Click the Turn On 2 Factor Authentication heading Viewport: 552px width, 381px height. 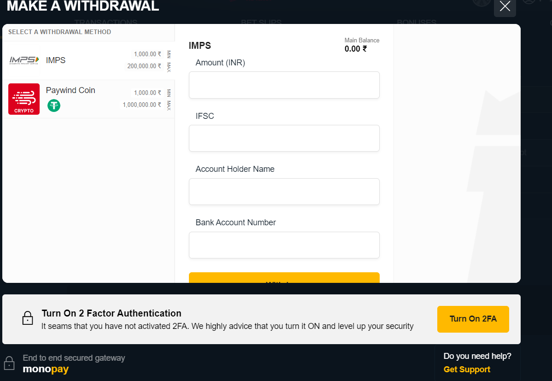(x=112, y=313)
